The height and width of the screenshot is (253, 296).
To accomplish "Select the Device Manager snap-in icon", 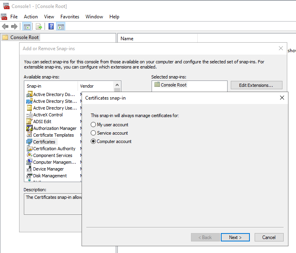I will [x=29, y=169].
